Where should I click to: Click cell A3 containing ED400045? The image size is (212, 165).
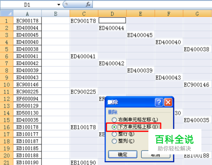coord(27,35)
